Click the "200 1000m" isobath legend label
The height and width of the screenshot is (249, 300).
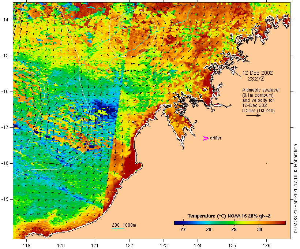click(124, 225)
